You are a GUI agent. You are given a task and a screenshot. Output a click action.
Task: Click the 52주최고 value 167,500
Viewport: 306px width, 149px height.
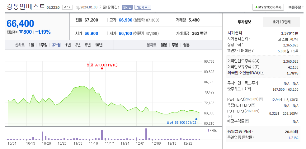[x=279, y=89]
